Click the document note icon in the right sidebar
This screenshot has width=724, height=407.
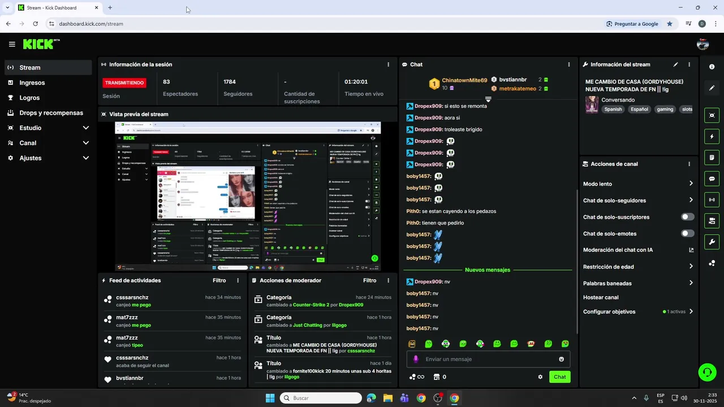point(712,157)
